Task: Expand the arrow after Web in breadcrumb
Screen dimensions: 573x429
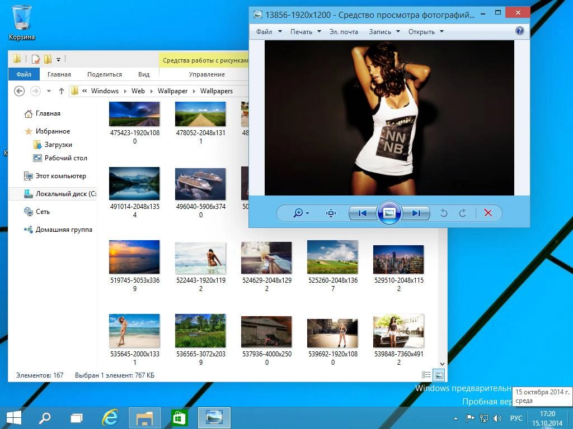Action: 151,91
